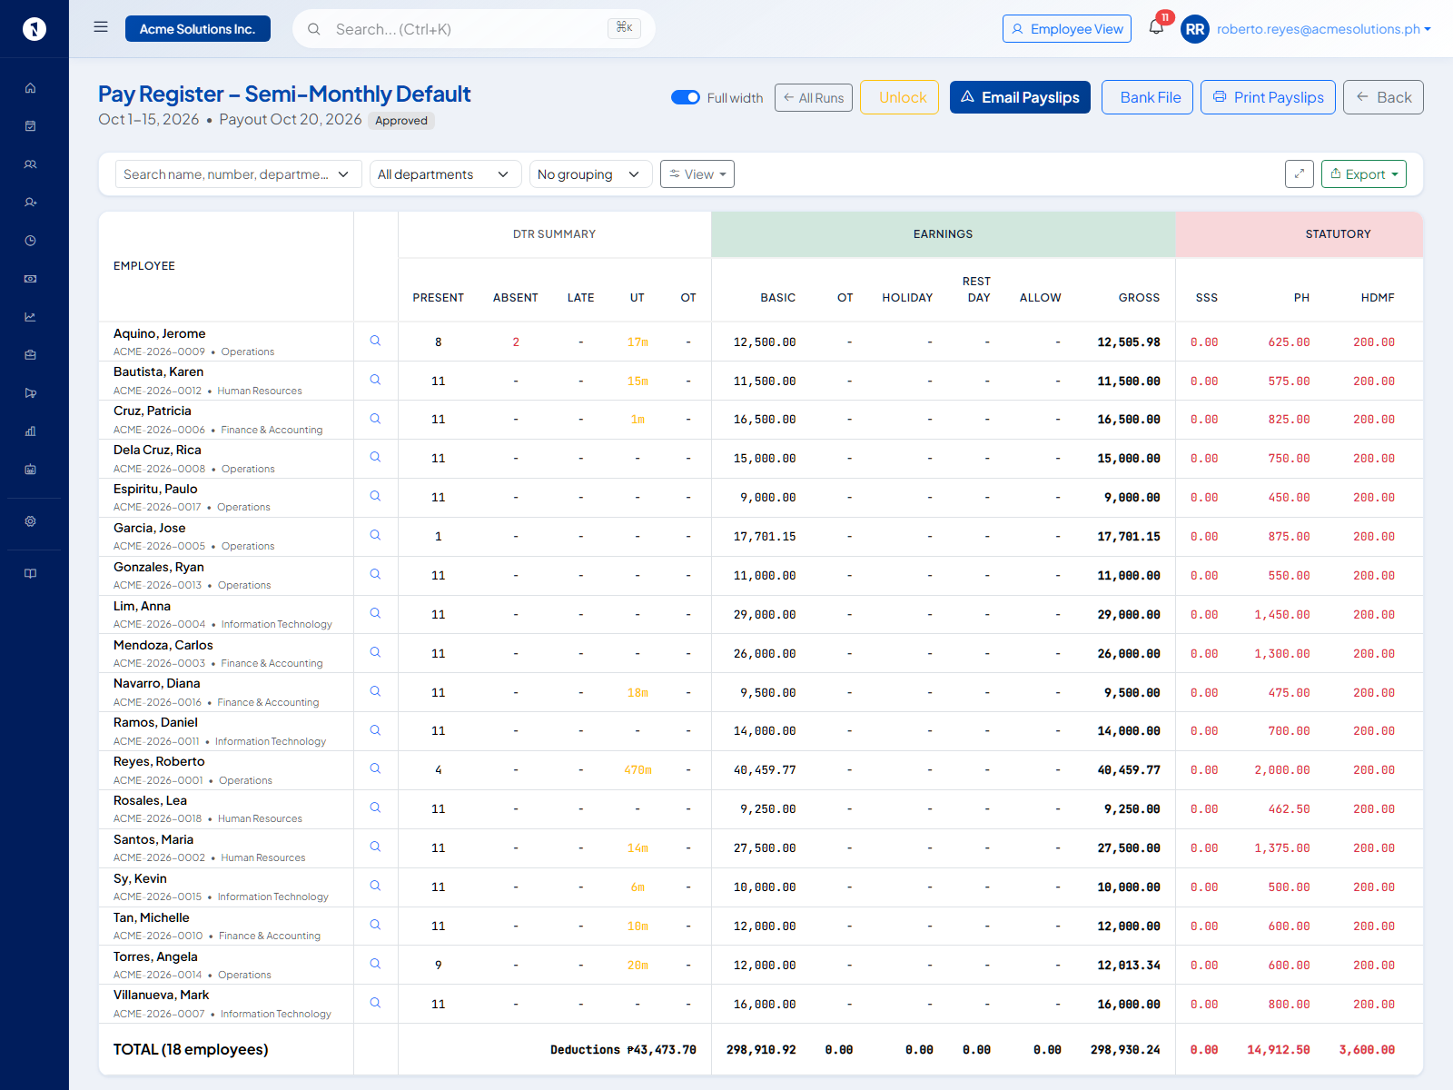Screen dimensions: 1453x1090
Task: Open the No grouping dropdown
Action: (590, 174)
